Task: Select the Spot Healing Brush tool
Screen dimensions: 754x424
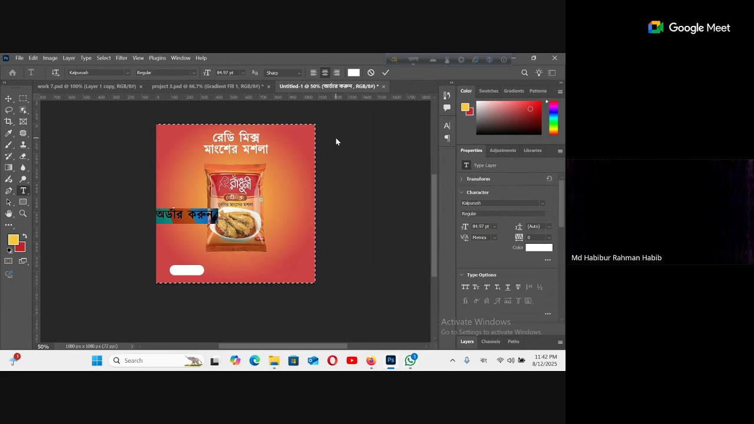Action: [23, 133]
